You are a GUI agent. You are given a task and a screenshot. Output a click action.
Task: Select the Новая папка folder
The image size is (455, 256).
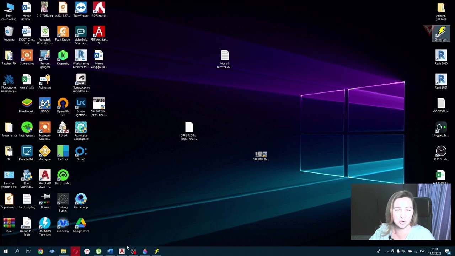(x=9, y=129)
